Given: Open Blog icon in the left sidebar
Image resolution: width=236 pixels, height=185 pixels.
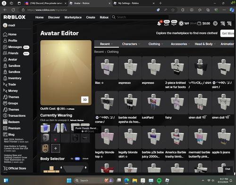Looking at the screenshot, I should point(5,134).
